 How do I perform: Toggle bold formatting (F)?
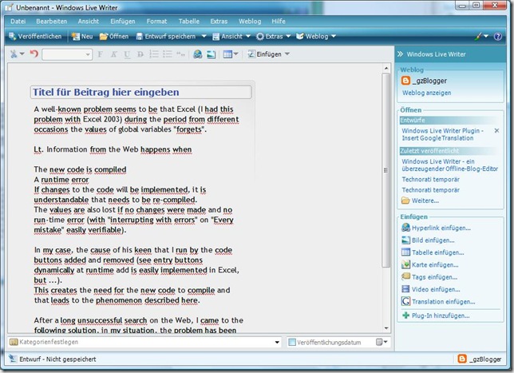[x=101, y=54]
